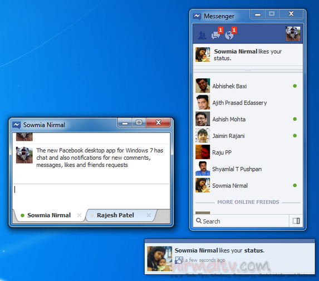The width and height of the screenshot is (319, 281).
Task: Maximize the Messenger window
Action: (x=272, y=14)
